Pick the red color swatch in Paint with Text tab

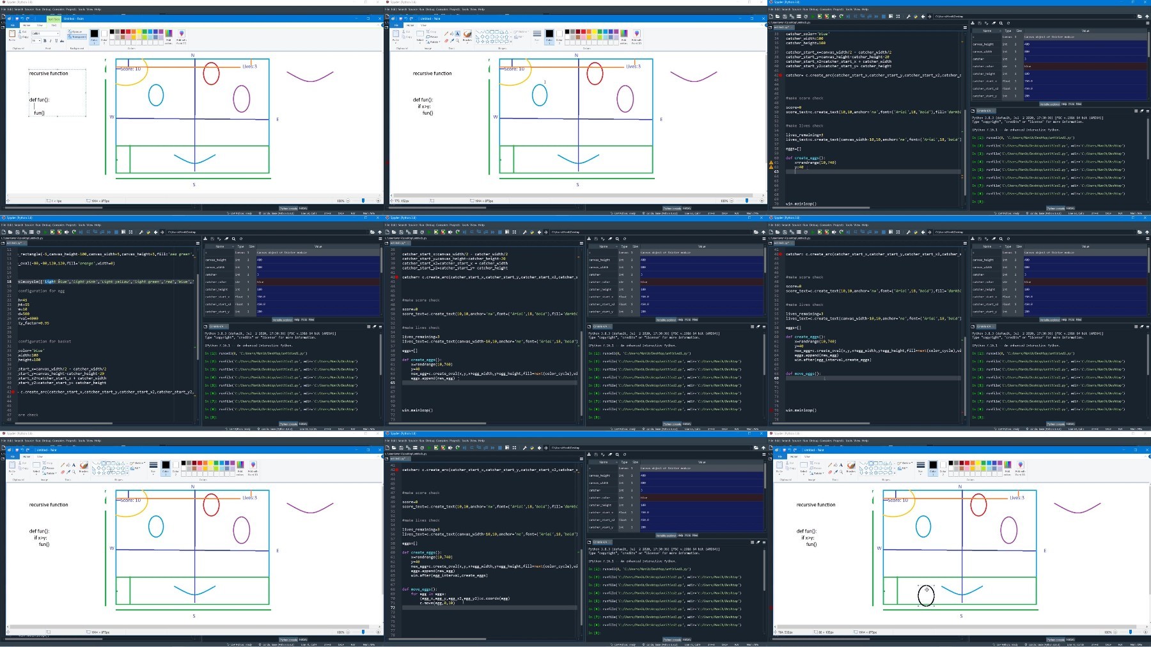tap(128, 31)
